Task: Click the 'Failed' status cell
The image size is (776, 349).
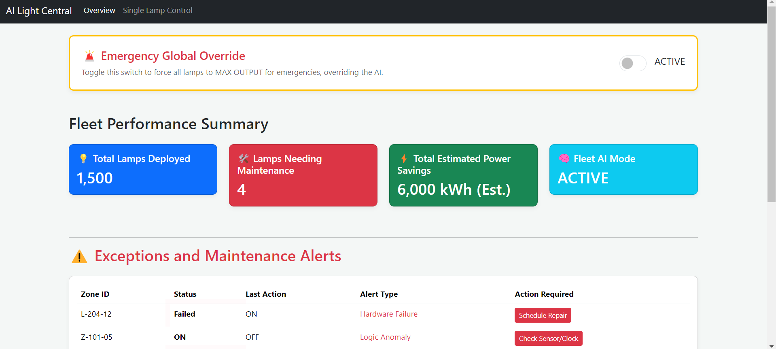Action: click(x=184, y=314)
